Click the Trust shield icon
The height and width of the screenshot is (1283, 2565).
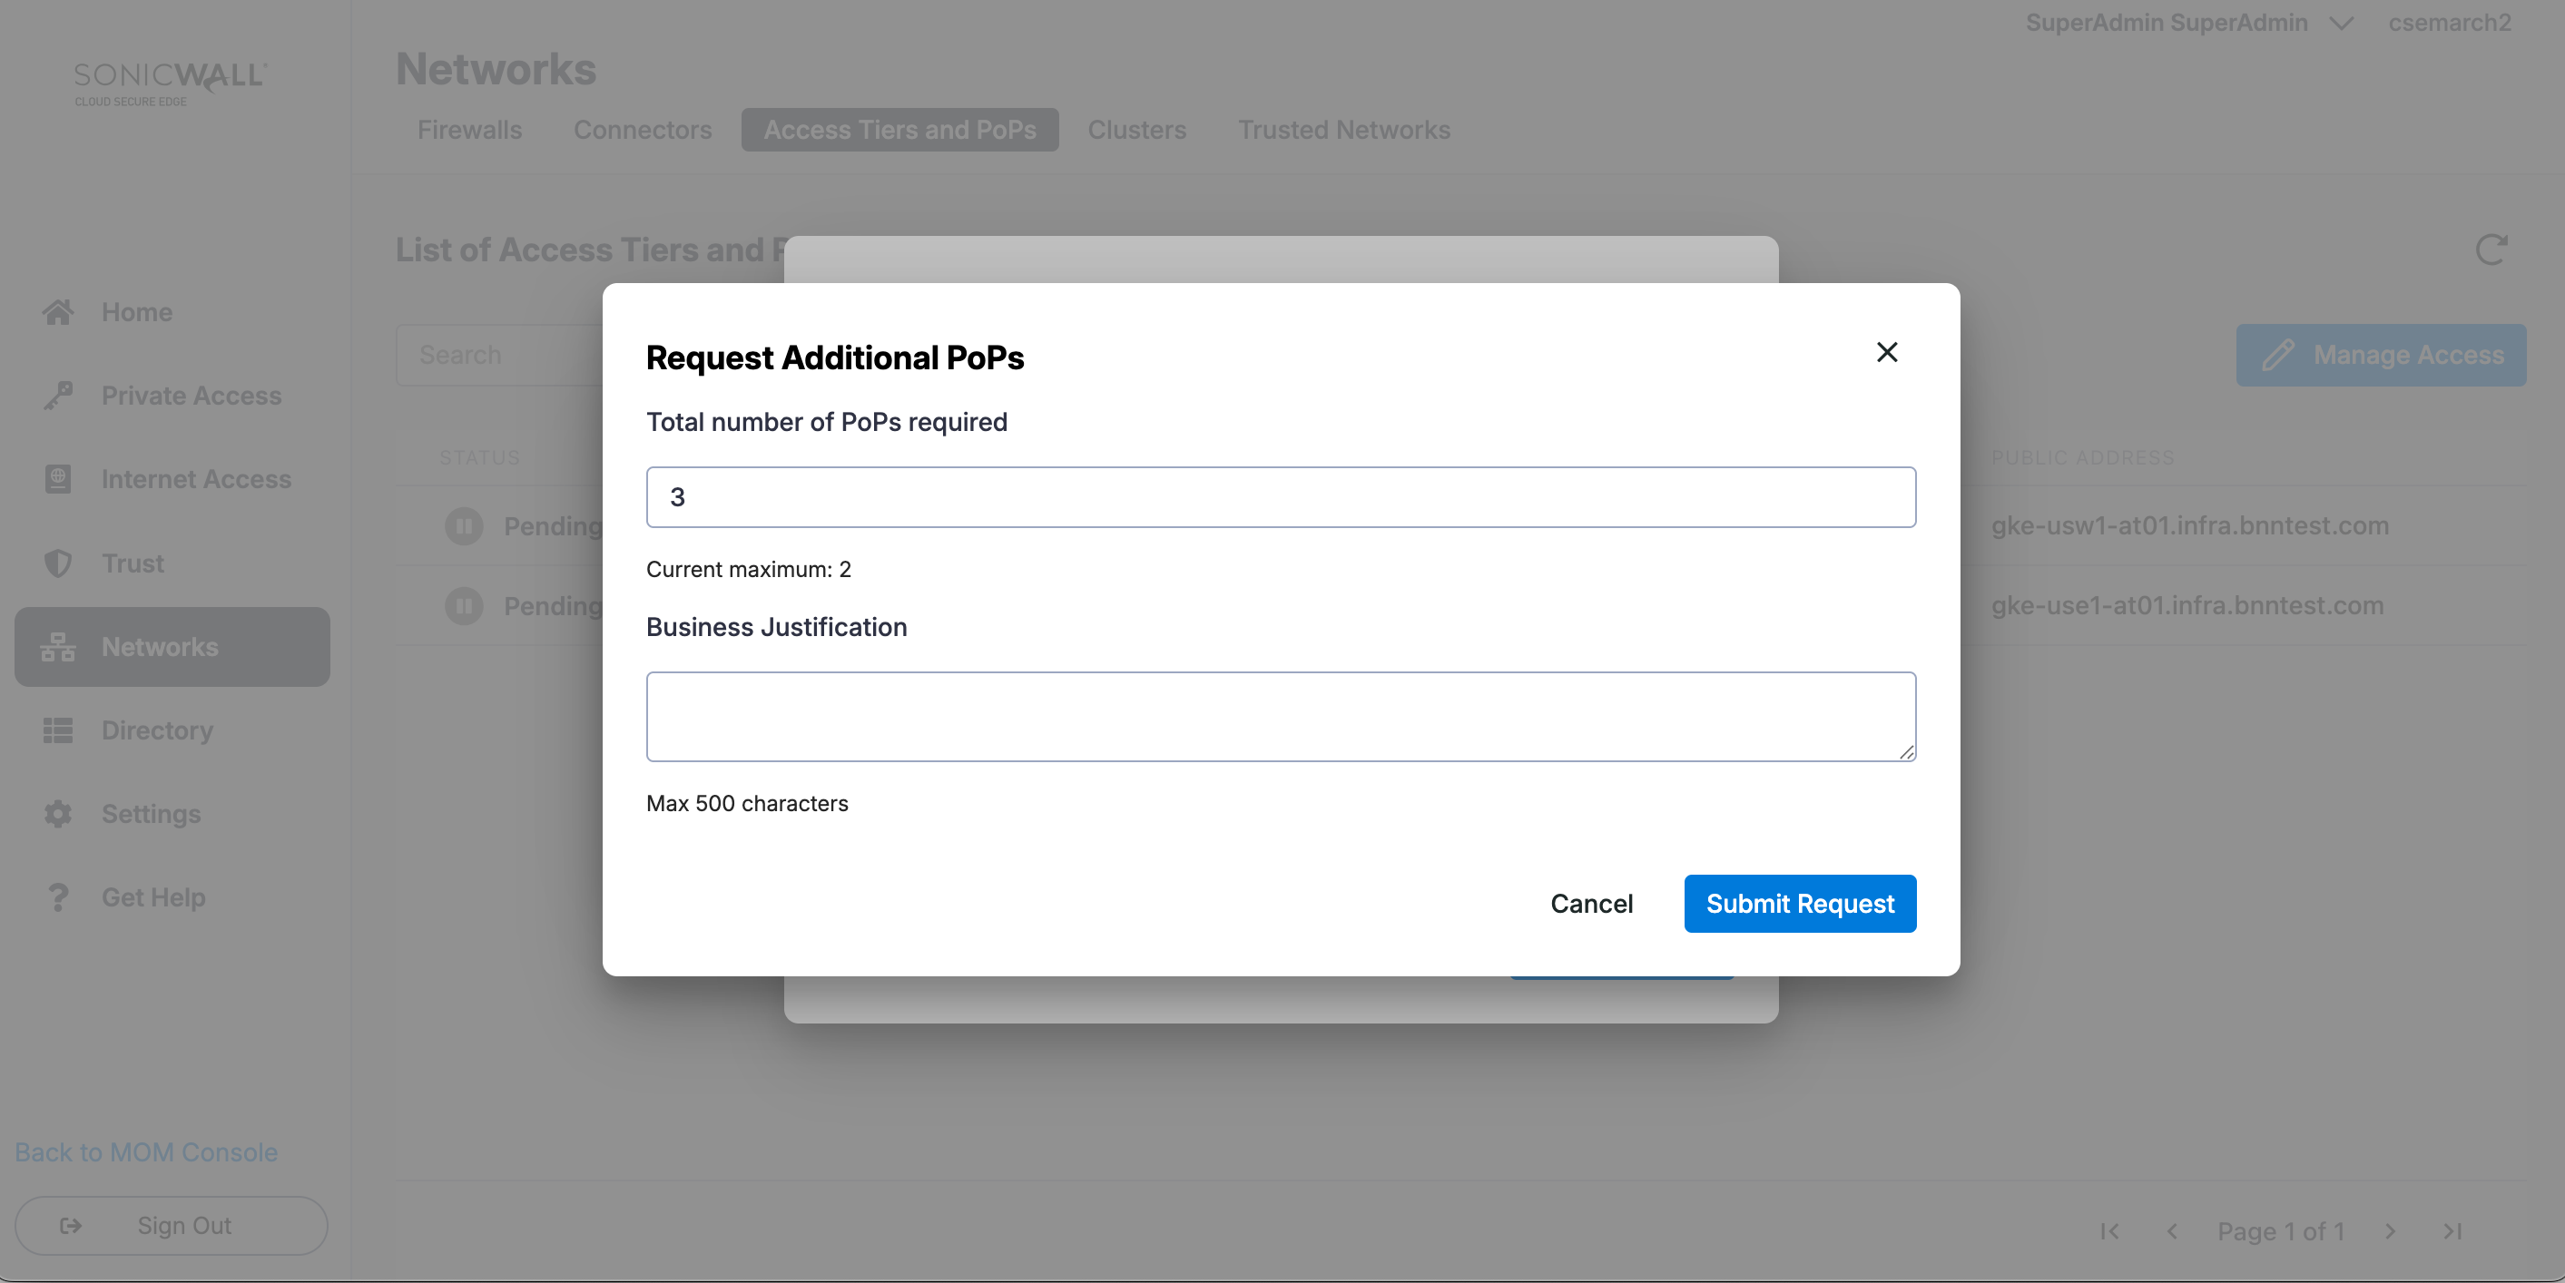(x=58, y=563)
